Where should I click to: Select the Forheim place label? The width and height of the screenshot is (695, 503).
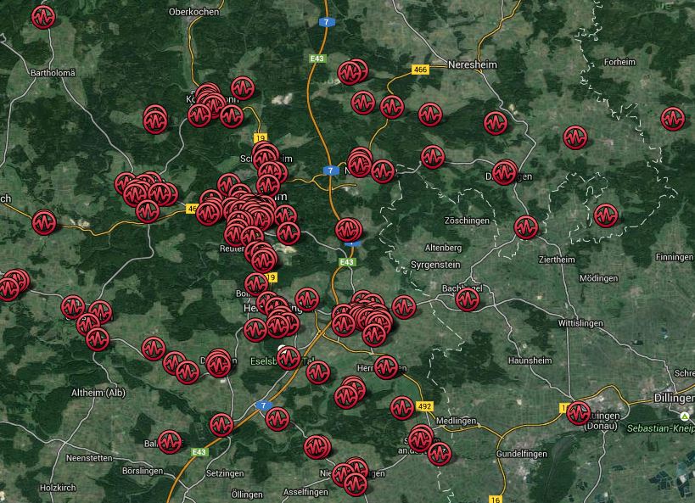(x=619, y=62)
